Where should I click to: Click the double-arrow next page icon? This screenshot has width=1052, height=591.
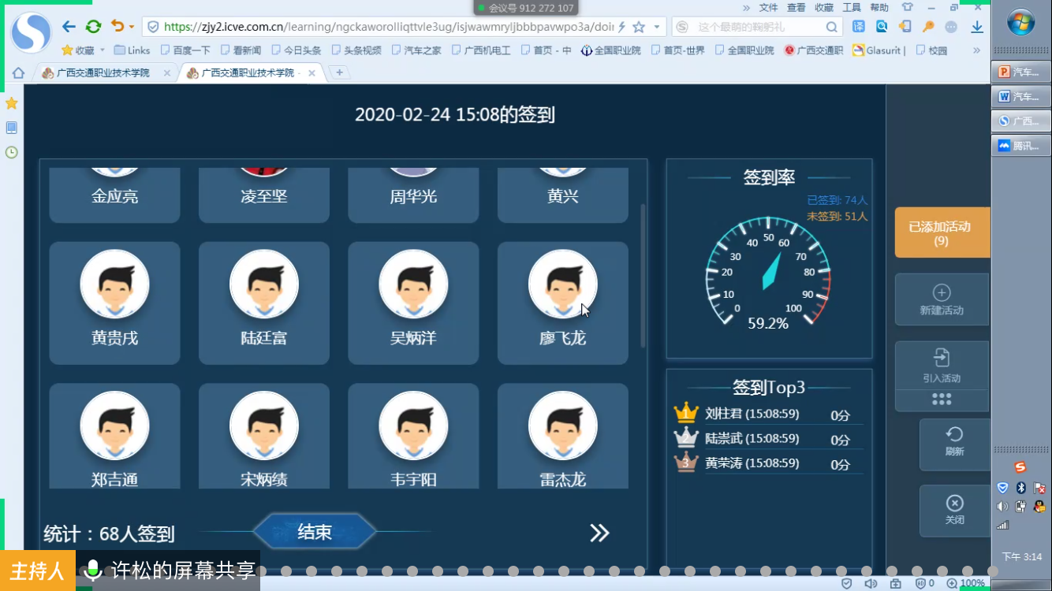599,533
